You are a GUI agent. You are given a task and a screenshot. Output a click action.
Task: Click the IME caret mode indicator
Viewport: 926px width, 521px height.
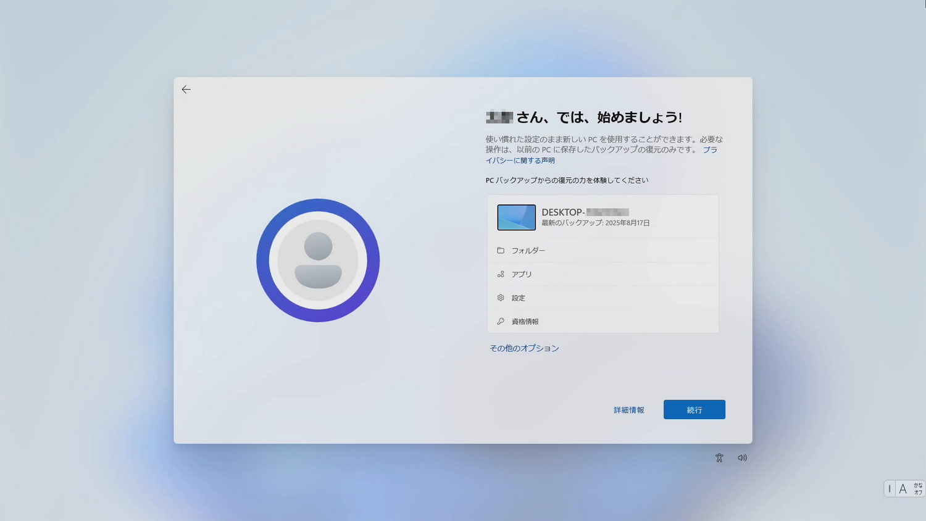click(x=890, y=488)
